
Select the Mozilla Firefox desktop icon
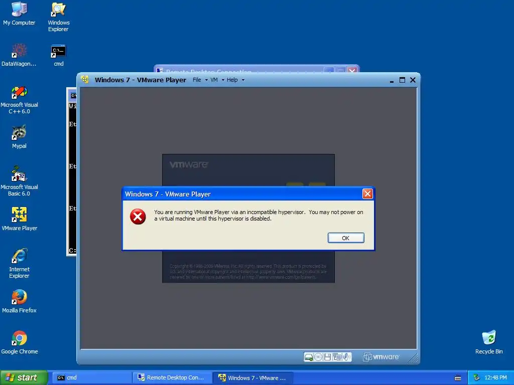[x=19, y=301]
